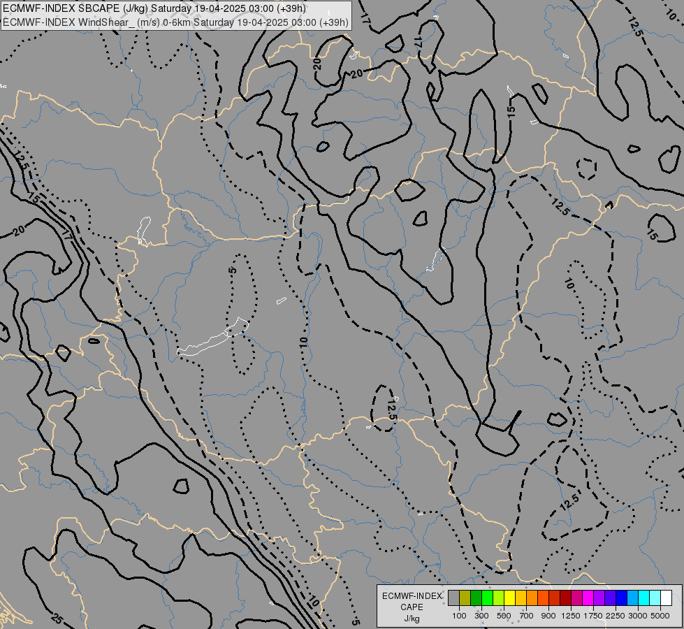This screenshot has width=684, height=629.
Task: Select the gray swatch in the CAPE legend
Action: (453, 598)
